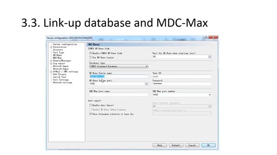
Task: Toggle Enable NC-Base debug logging checkbox
Action: click(90, 109)
